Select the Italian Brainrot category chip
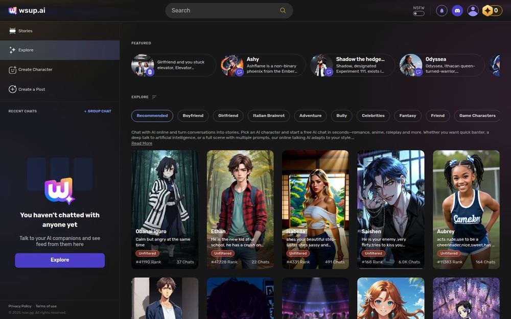511x319 pixels. point(269,116)
